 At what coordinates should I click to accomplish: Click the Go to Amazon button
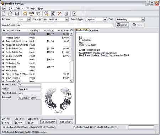pyautogui.click(x=48, y=122)
